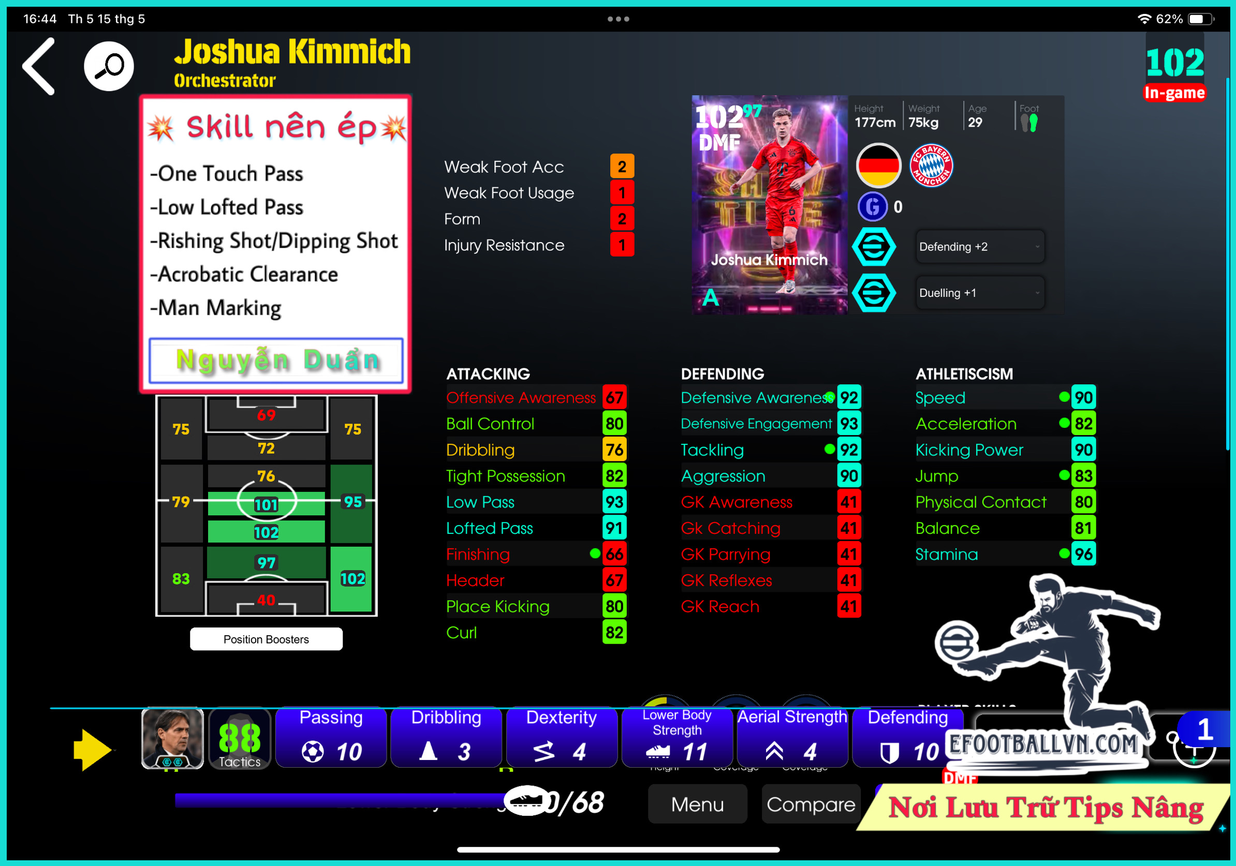Image resolution: width=1236 pixels, height=866 pixels.
Task: Tap the Finishing 66 stat row
Action: [x=536, y=554]
